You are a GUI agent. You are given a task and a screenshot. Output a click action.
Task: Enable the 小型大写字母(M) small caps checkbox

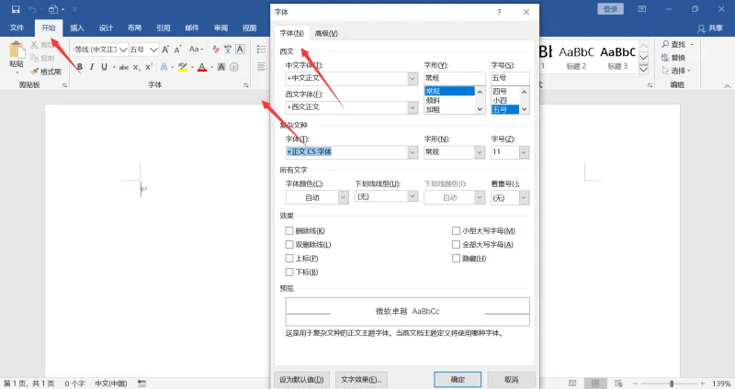pyautogui.click(x=456, y=231)
